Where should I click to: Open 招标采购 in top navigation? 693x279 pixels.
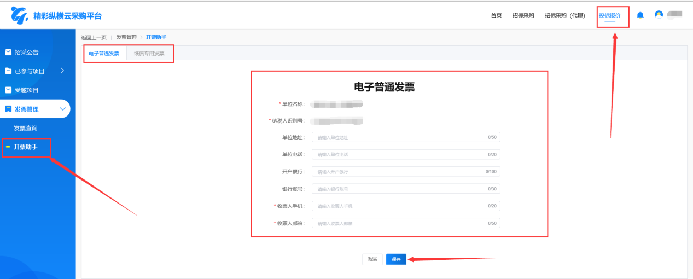pyautogui.click(x=523, y=15)
